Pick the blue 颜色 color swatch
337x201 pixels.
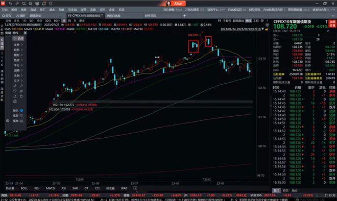[21, 111]
